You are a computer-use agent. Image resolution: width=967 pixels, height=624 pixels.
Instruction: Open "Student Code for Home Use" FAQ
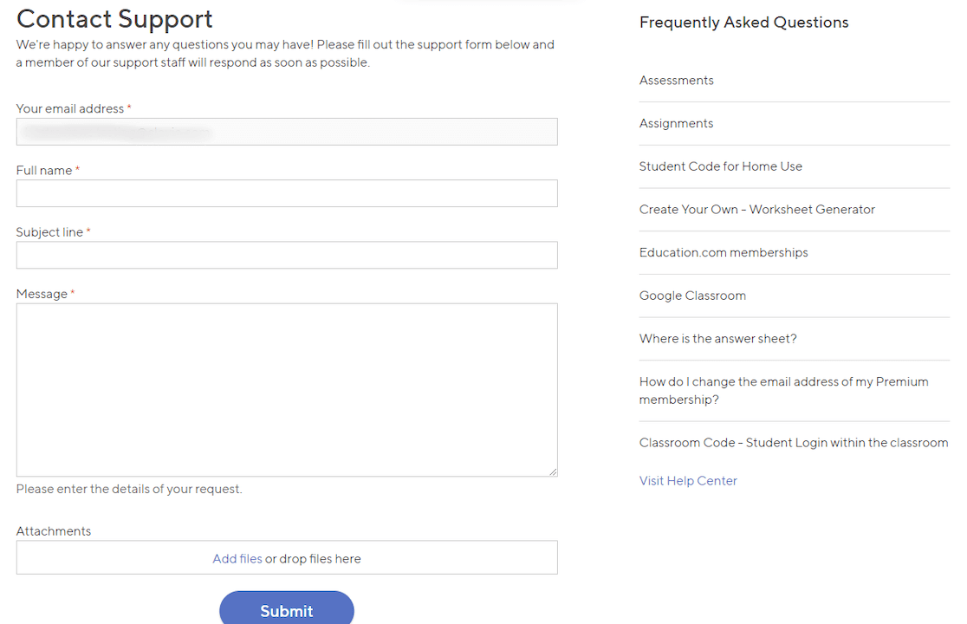[721, 166]
